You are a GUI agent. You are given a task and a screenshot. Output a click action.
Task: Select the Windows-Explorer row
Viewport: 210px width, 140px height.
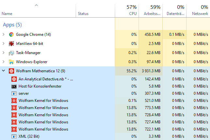pos(105,62)
